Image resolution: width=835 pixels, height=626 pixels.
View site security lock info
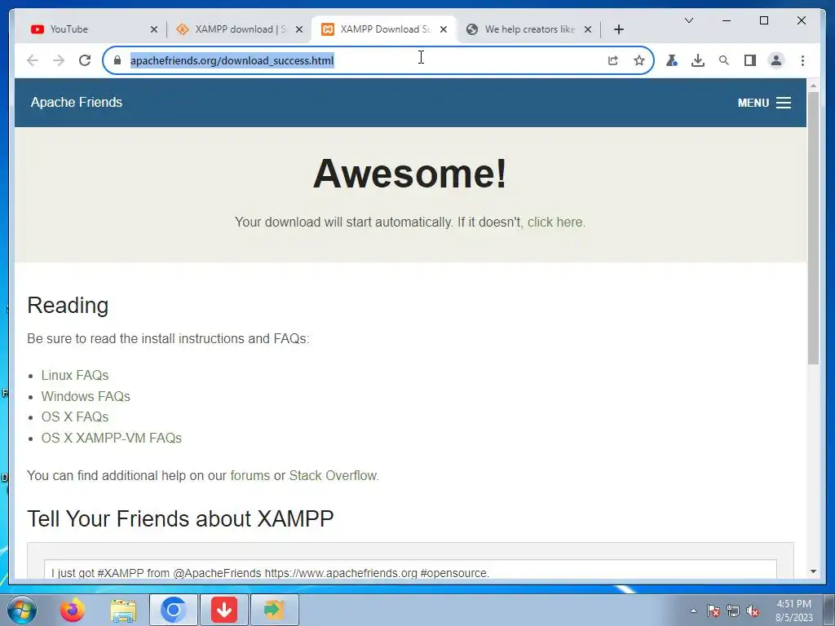[x=117, y=60]
